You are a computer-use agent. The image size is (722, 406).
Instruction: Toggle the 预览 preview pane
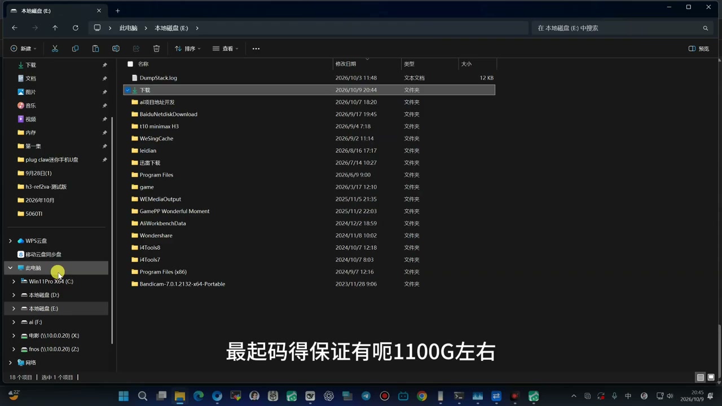[699, 48]
